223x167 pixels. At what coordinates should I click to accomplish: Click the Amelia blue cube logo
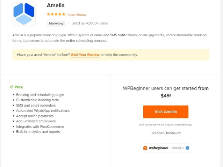(24, 14)
